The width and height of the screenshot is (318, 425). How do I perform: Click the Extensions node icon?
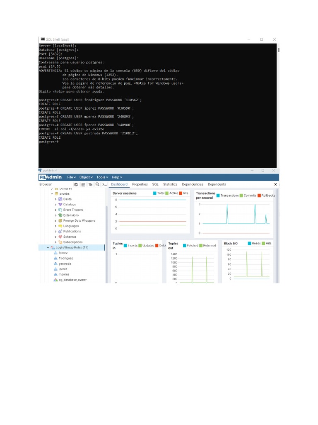pos(60,215)
